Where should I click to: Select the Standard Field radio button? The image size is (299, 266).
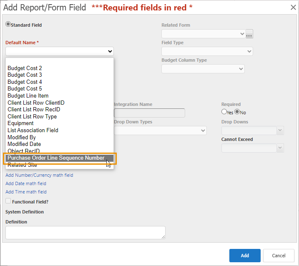click(8, 24)
